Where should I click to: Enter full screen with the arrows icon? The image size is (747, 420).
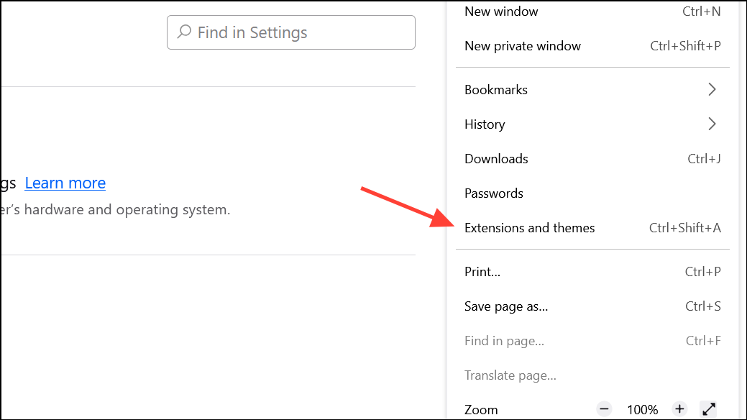point(709,409)
